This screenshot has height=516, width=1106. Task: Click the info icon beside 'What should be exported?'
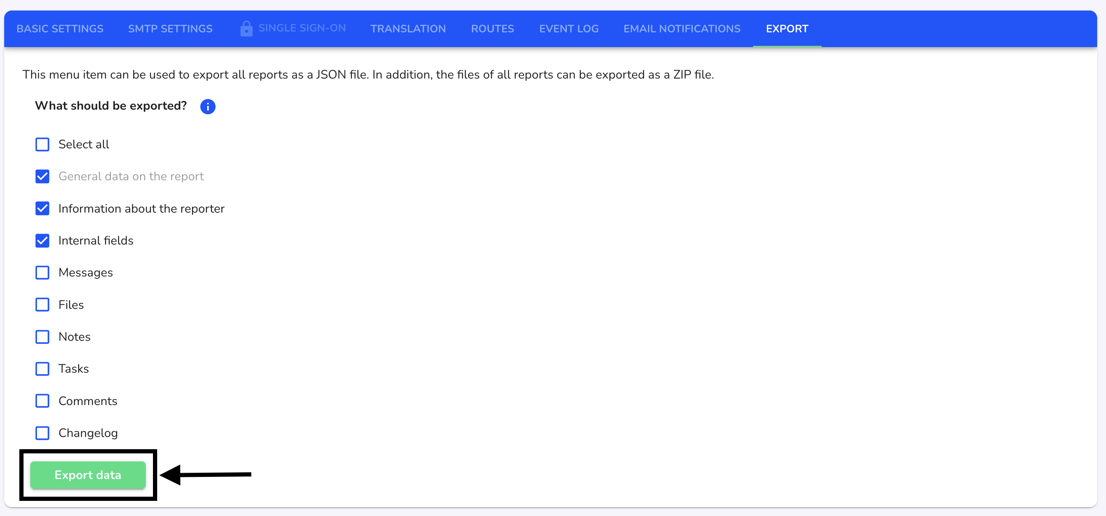coord(208,106)
